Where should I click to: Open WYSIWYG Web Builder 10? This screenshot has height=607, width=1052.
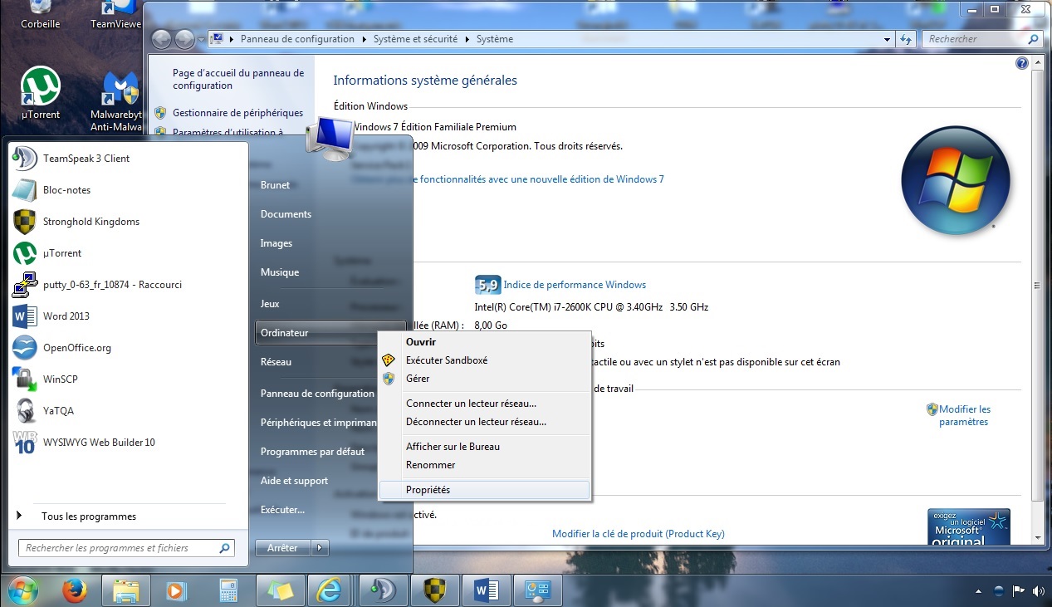pos(98,443)
